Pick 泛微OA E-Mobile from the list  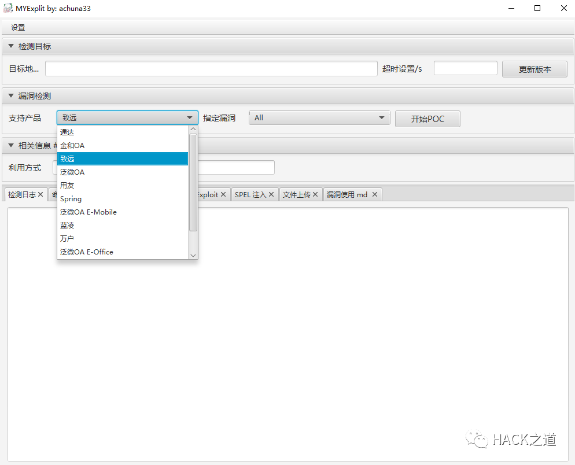[x=123, y=212]
